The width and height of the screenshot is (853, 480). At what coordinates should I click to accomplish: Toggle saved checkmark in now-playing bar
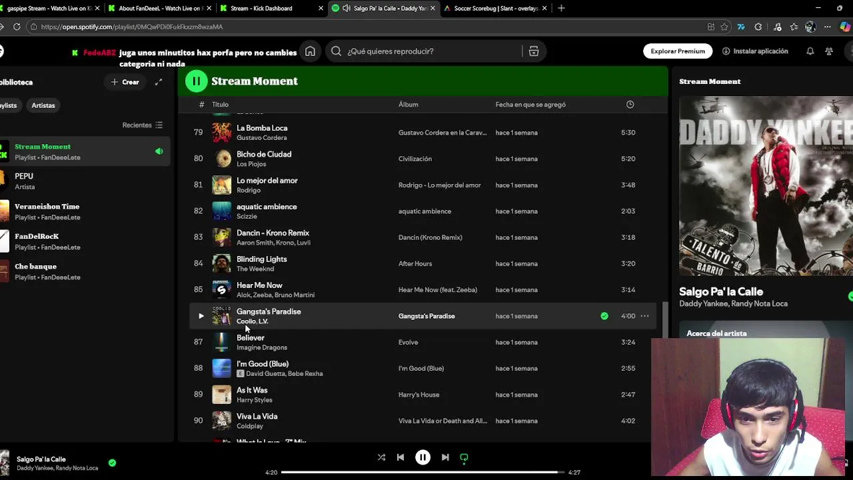point(112,463)
